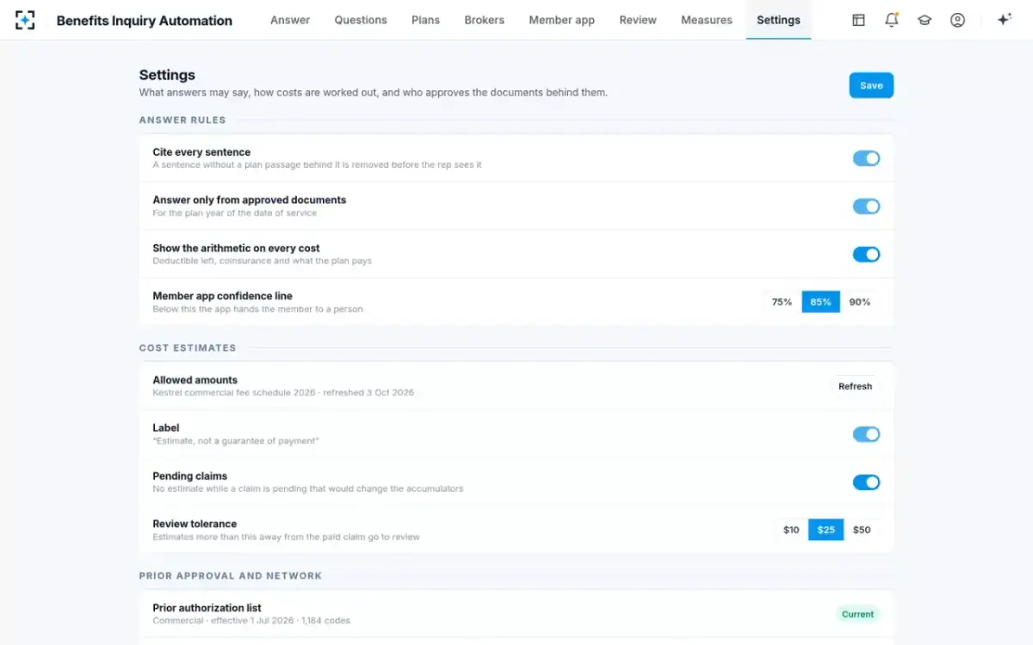Viewport: 1033px width, 645px height.
Task: Click the Pending claims description text
Action: [307, 488]
